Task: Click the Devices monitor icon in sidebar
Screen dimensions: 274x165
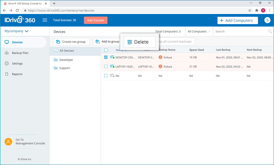Action: coord(7,42)
